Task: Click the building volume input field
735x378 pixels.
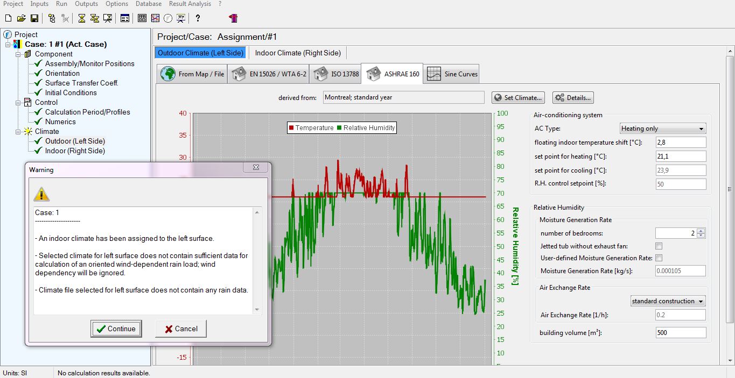Action: [x=680, y=333]
